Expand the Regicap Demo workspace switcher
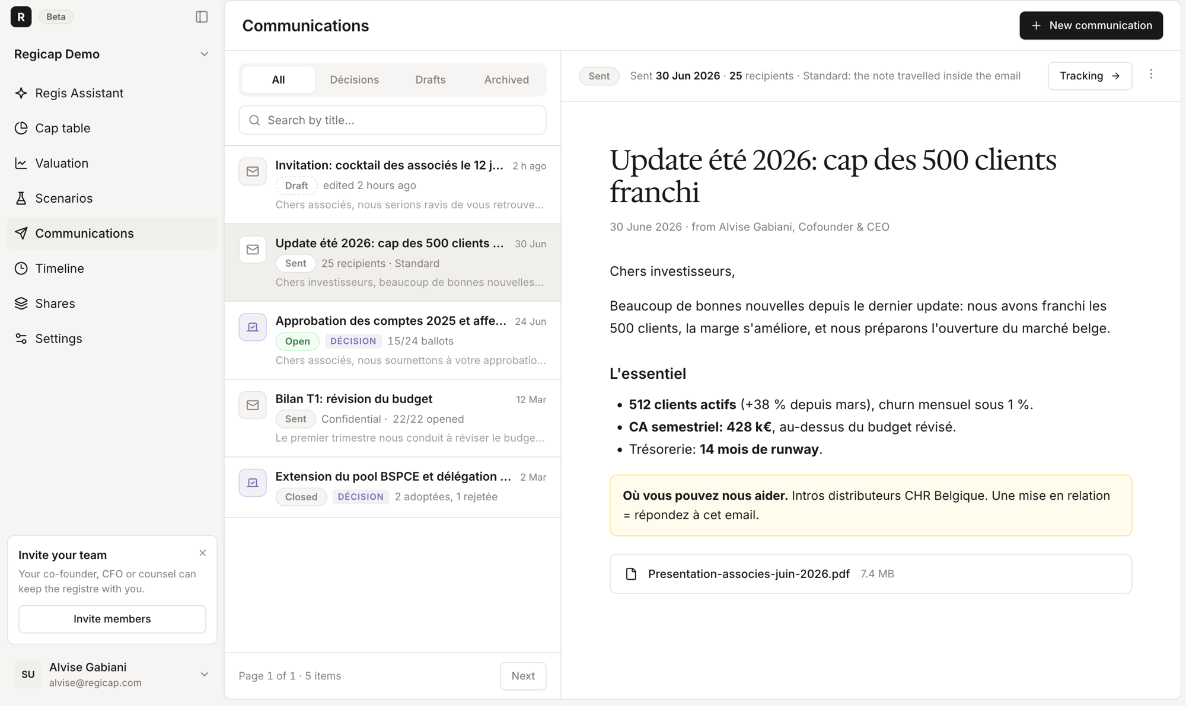Screen dimensions: 1186x706 pyautogui.click(x=204, y=54)
